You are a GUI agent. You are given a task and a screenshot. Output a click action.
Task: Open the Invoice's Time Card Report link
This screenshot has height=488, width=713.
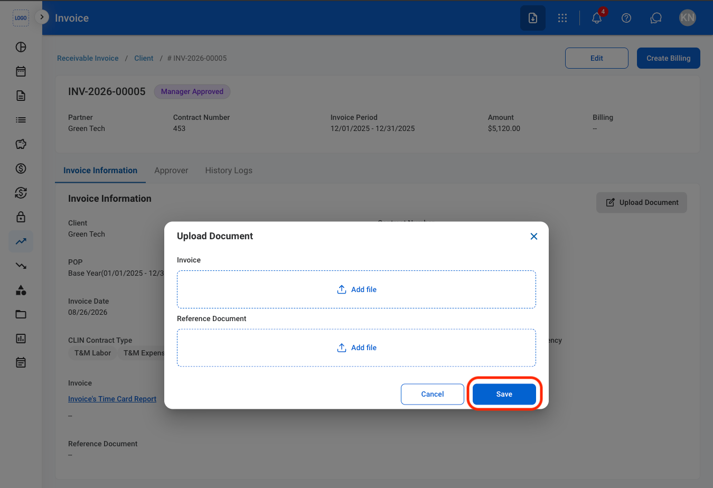(112, 399)
